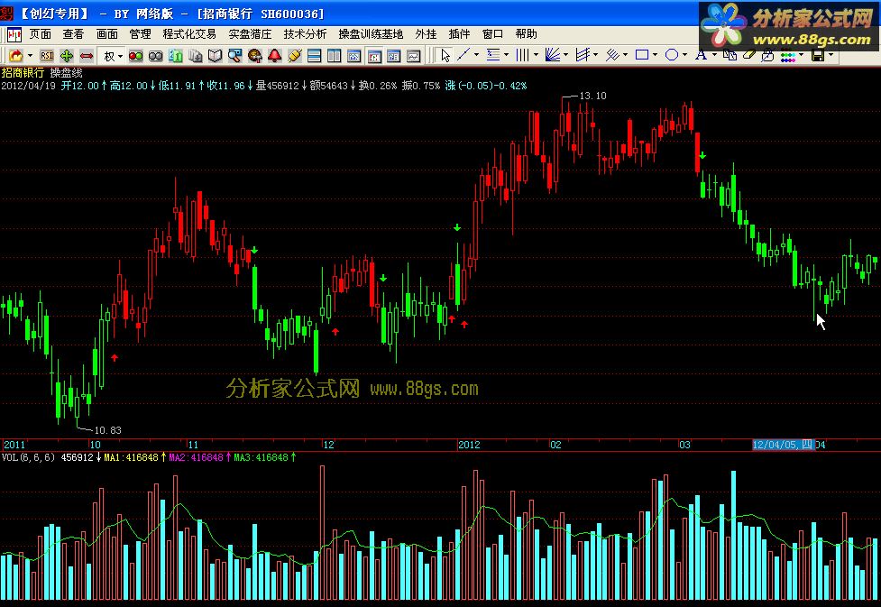Screen dimensions: 881x607
Task: Open the color dots palette
Action: tap(788, 56)
